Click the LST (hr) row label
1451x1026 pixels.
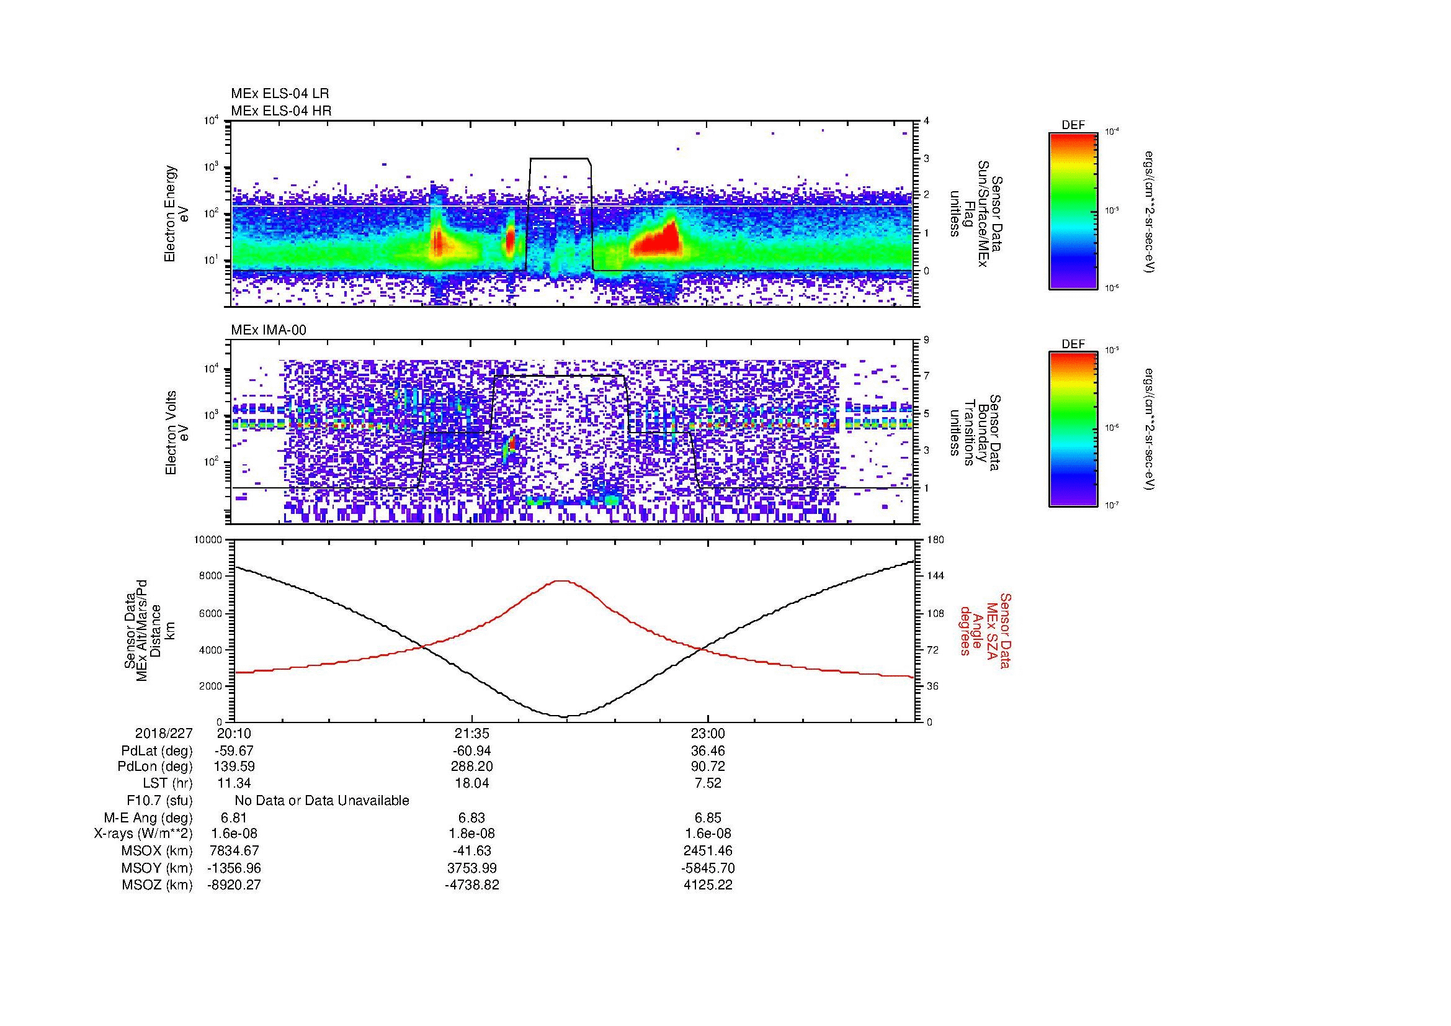[x=167, y=783]
